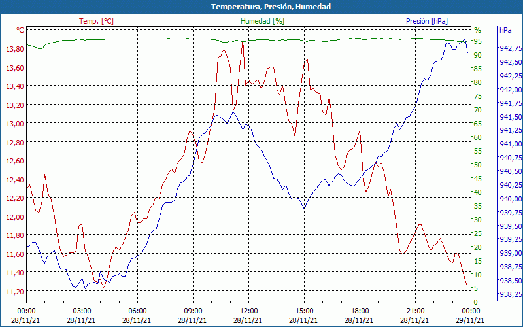Click the '12,80' temperature axis value
Viewport: 523px width, 327px height.
(15, 142)
